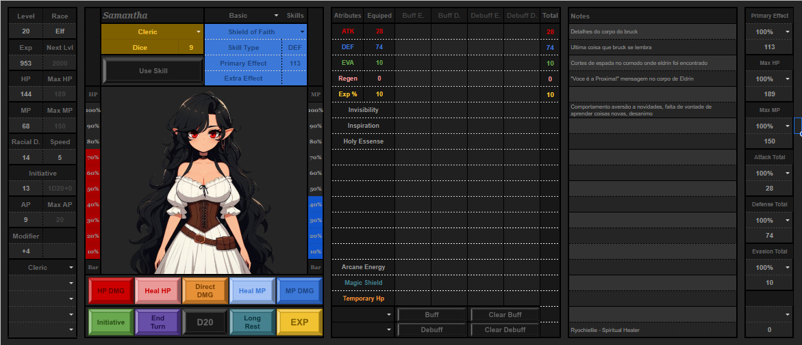This screenshot has height=345, width=802.
Task: Click the MP value 68
Action: click(x=26, y=126)
